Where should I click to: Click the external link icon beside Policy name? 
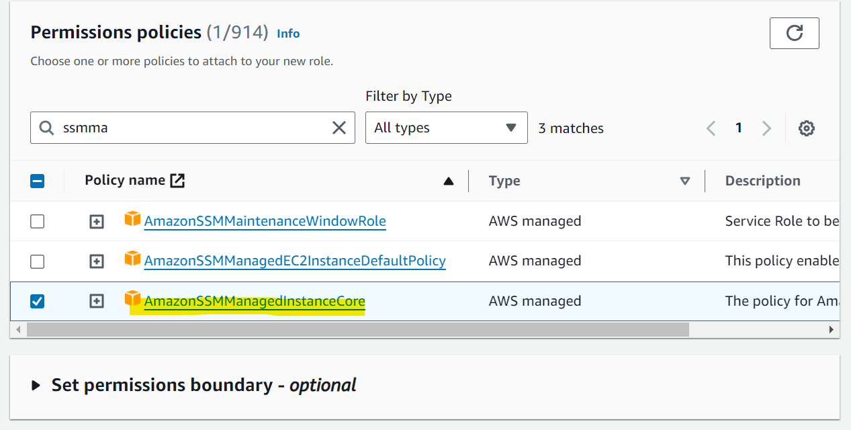coord(177,180)
